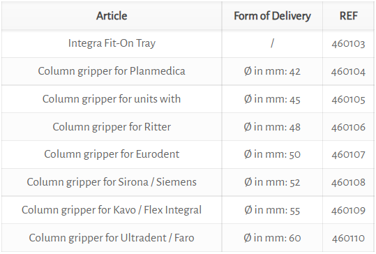Click reference number 460104
Image resolution: width=376 pixels, height=254 pixels.
348,72
